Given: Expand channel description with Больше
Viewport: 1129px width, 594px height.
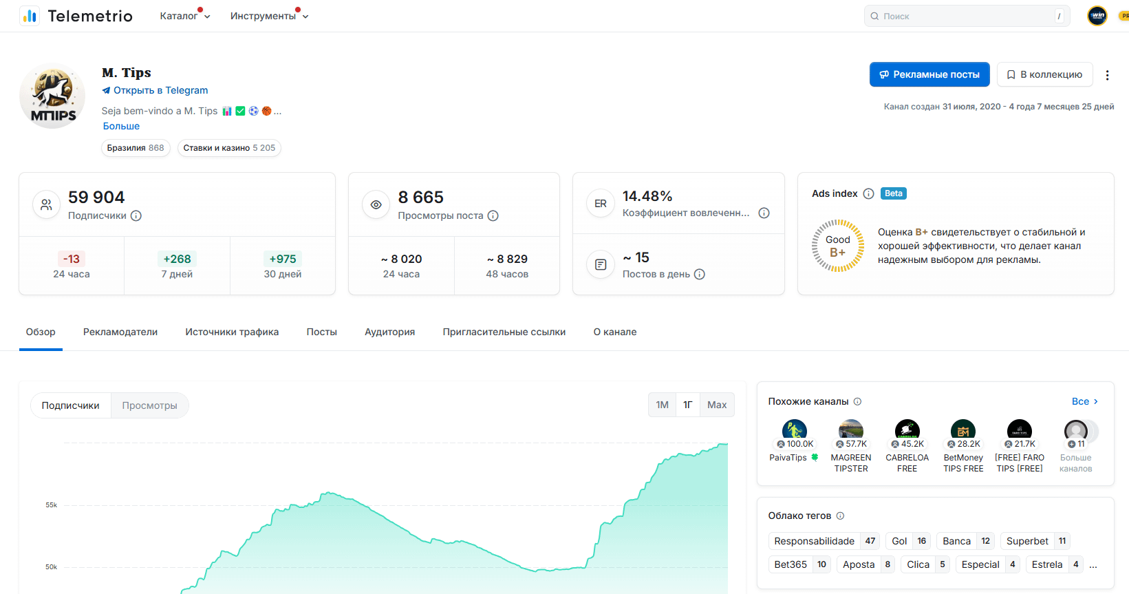Looking at the screenshot, I should click(x=121, y=127).
